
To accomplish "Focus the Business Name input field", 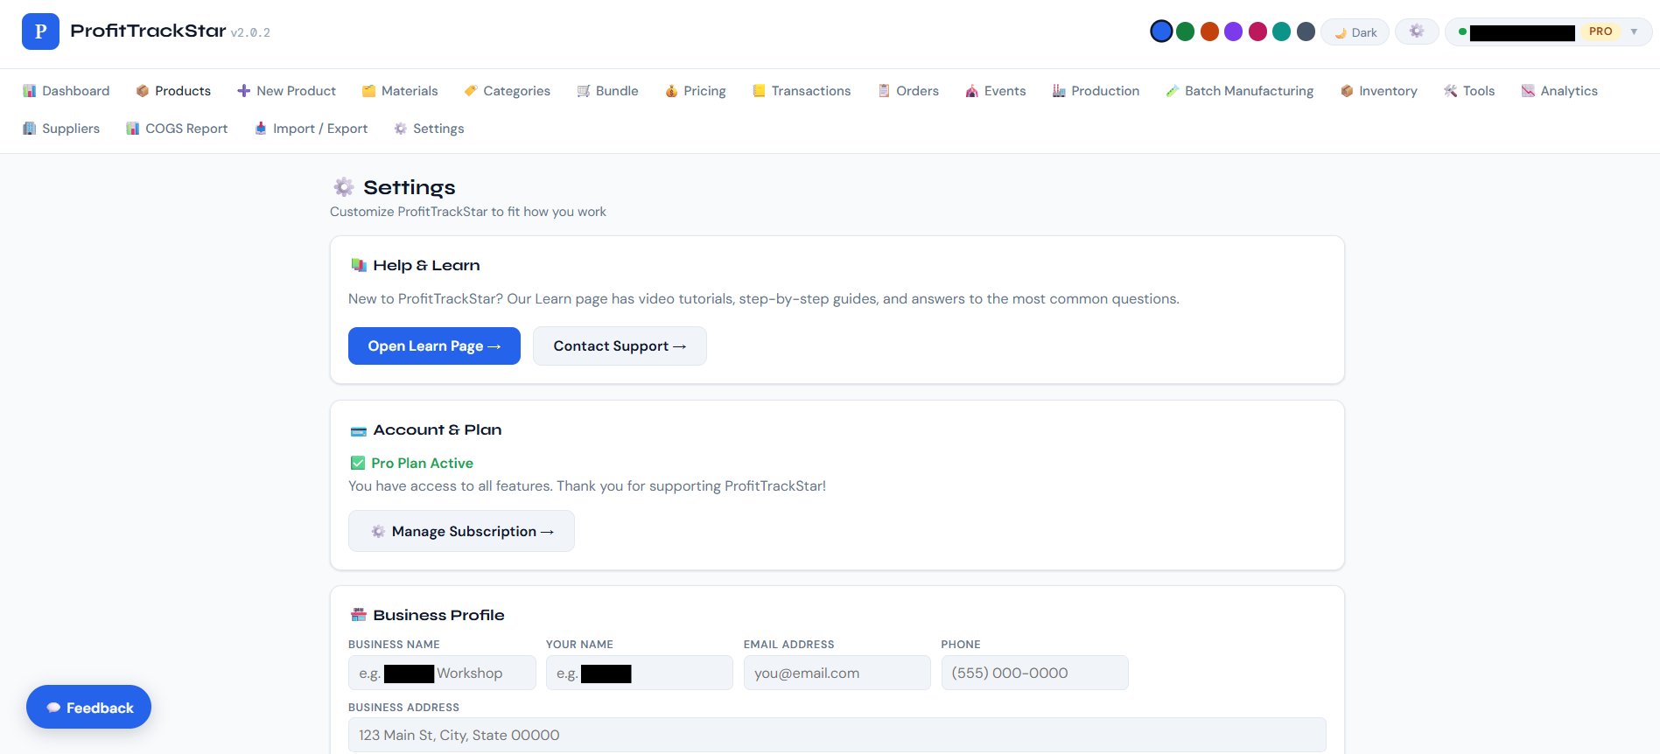I will [442, 673].
